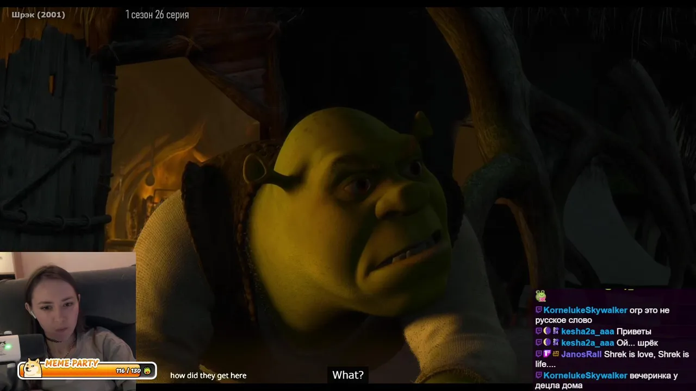Open KornelukeSkywalker name on 'вечеринка у' message
696x391 pixels.
coord(585,375)
